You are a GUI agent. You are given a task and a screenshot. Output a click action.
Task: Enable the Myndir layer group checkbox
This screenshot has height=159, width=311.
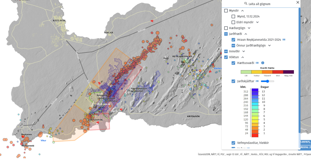[226, 11]
